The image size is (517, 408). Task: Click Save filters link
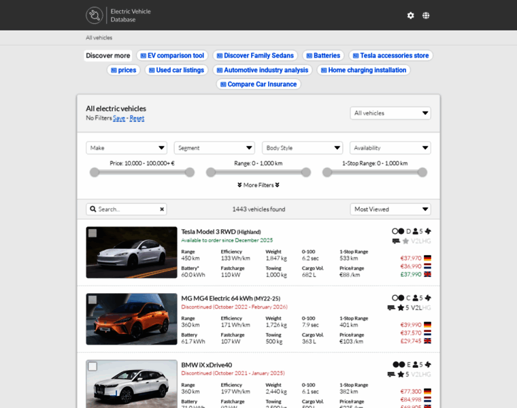tap(119, 118)
